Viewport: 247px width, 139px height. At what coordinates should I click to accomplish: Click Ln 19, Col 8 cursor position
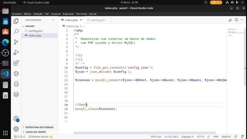pyautogui.click(x=171, y=137)
